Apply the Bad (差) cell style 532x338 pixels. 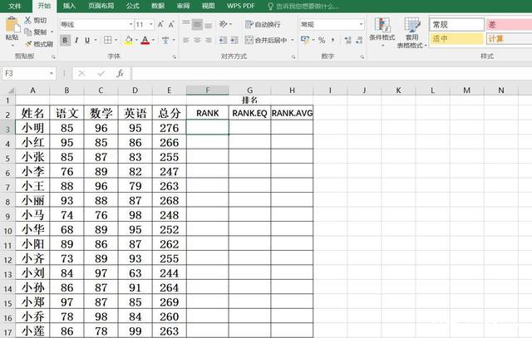[x=509, y=24]
